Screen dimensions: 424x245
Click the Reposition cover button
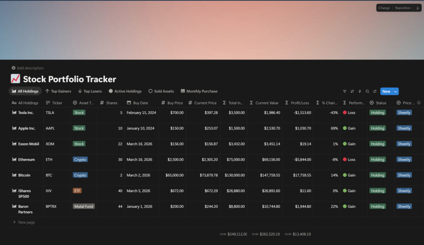point(402,8)
